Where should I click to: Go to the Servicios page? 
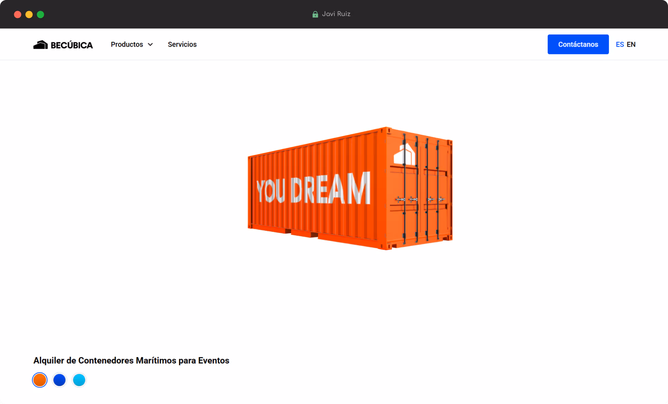(x=182, y=45)
